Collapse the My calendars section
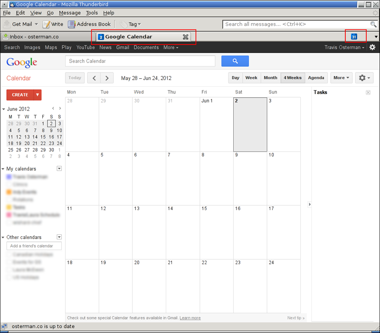380x333 pixels. tap(3, 169)
